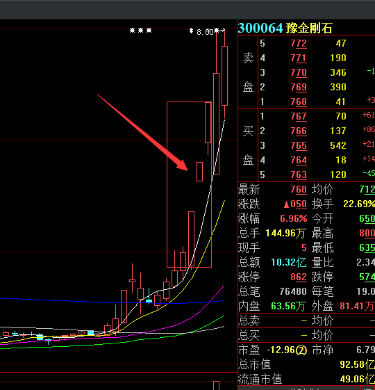Click buy level 3 price 765

pyautogui.click(x=299, y=145)
